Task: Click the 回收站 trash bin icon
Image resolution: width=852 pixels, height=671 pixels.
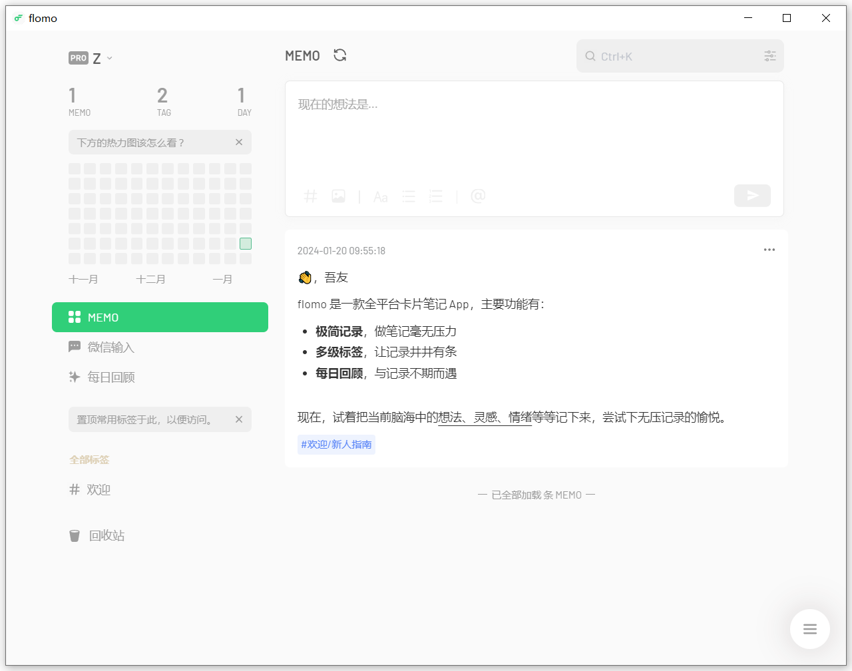Action: pyautogui.click(x=75, y=536)
